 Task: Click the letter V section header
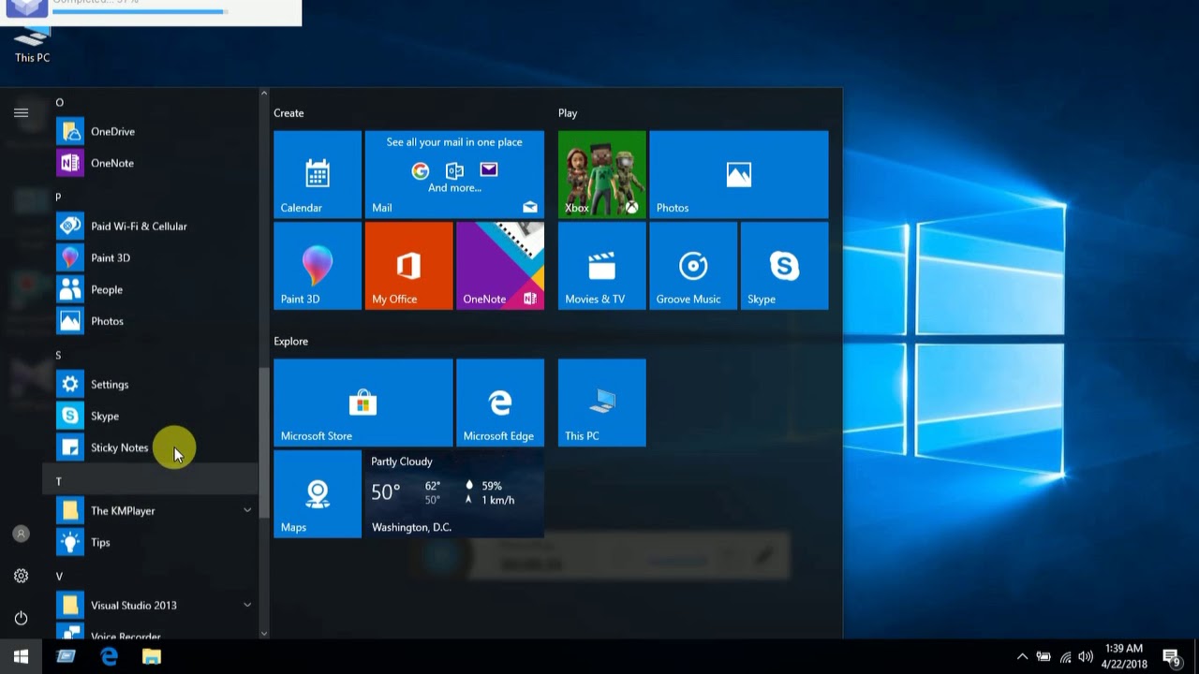pos(150,577)
